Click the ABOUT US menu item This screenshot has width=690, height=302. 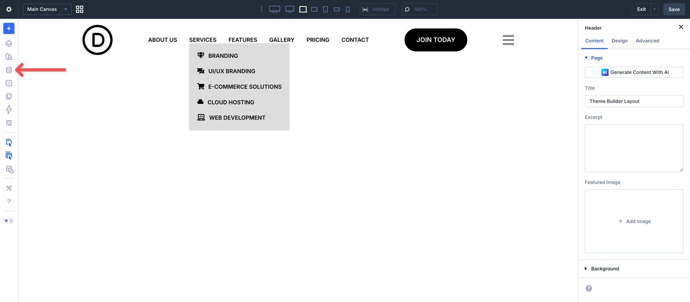tap(163, 40)
